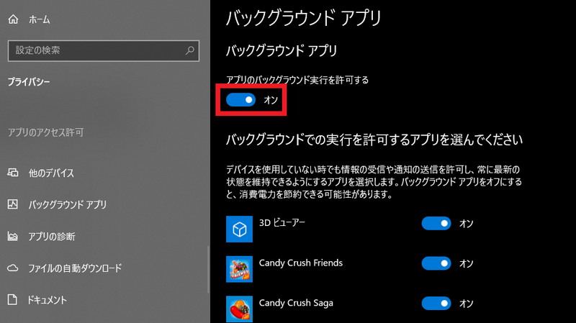Open ホーム in the sidebar
Viewport: 576px width, 323px height.
click(x=40, y=19)
